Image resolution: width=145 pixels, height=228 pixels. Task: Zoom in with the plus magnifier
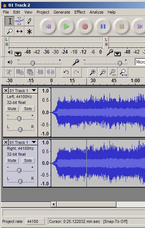[x=92, y=72]
